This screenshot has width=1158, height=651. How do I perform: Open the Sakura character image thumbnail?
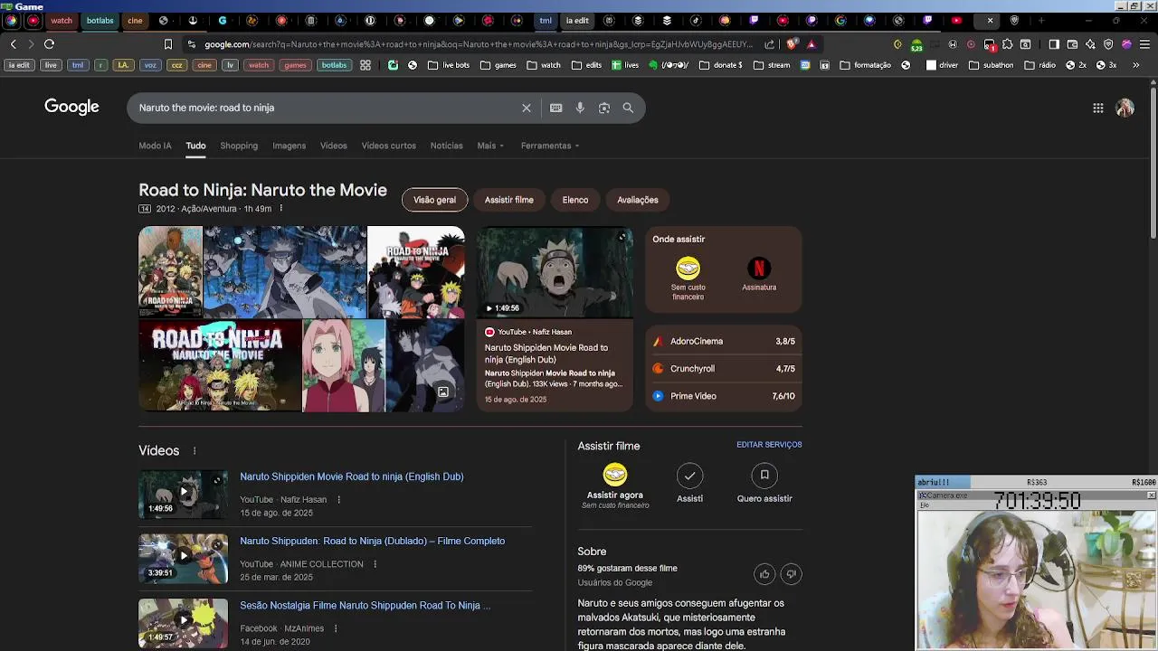click(x=343, y=365)
